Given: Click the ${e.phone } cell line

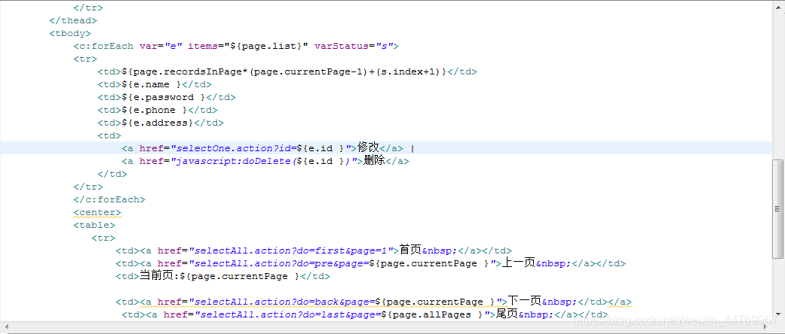Looking at the screenshot, I should [x=157, y=110].
